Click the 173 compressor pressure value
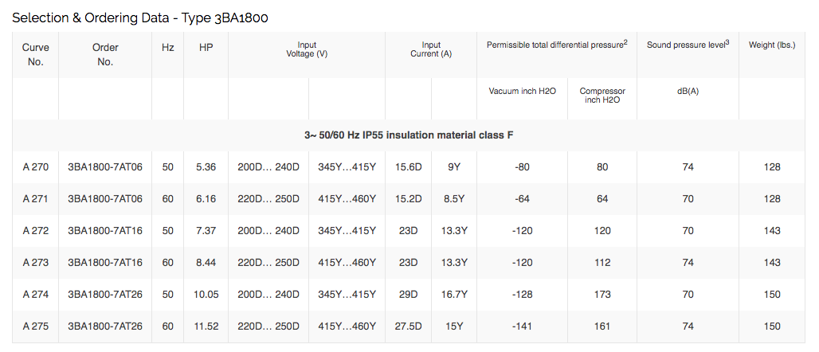The width and height of the screenshot is (819, 352). click(x=602, y=295)
